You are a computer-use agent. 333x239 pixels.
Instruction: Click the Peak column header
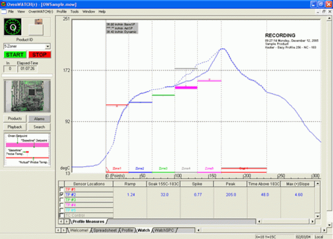click(230, 184)
